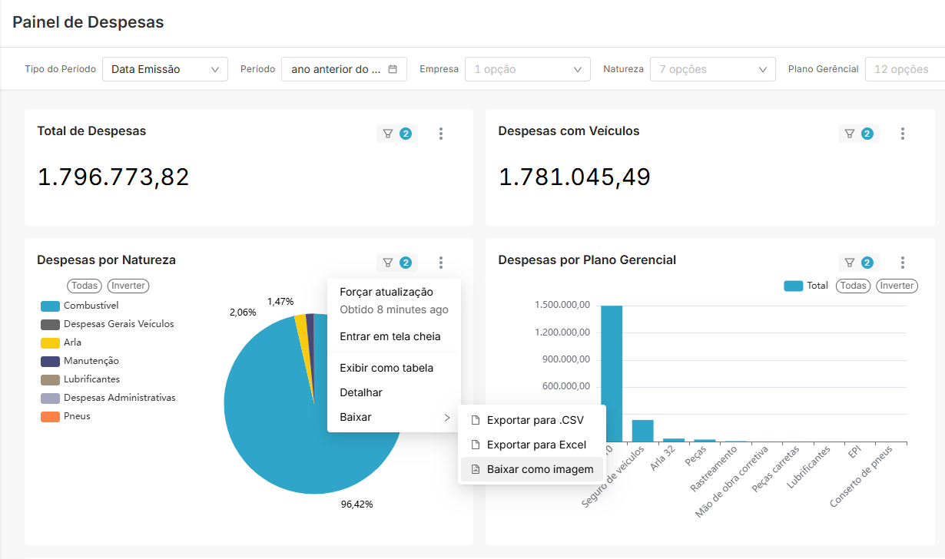Viewport: 945px width, 559px height.
Task: Click the tallest bar in Plano Gerencial chart
Action: [612, 374]
